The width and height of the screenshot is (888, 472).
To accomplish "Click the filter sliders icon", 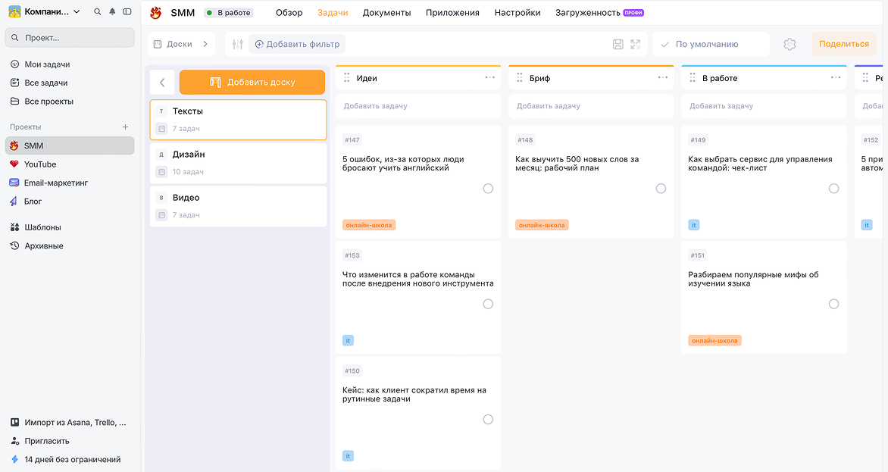I will (238, 44).
